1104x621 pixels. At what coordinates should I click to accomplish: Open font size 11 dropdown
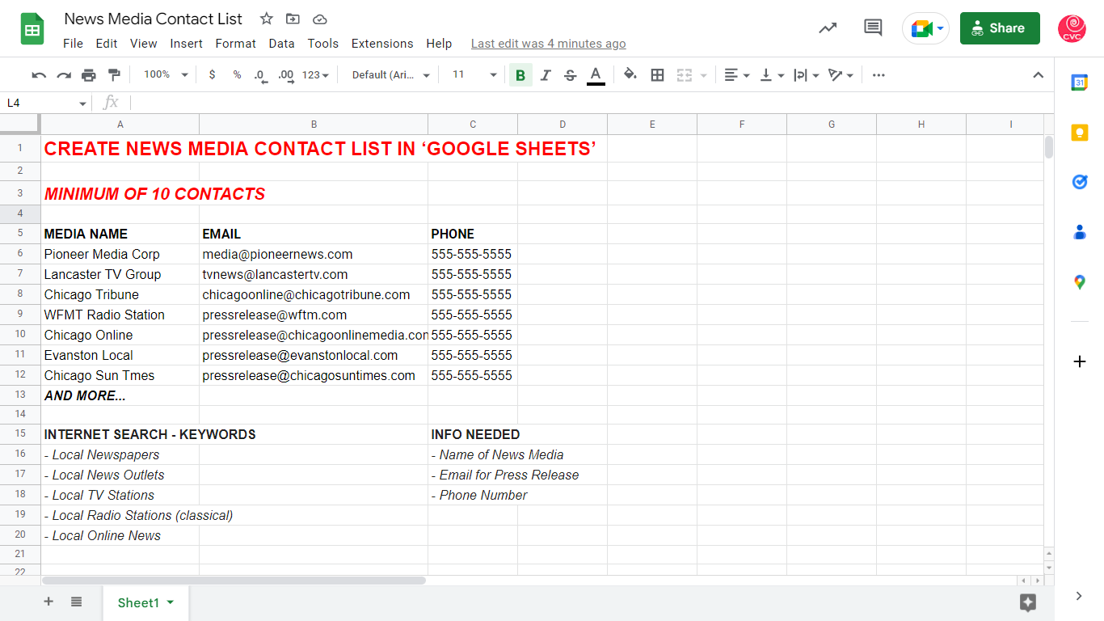pos(474,74)
